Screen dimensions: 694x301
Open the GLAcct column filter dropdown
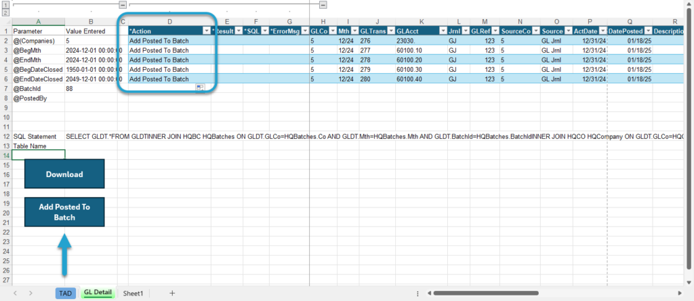pyautogui.click(x=442, y=31)
